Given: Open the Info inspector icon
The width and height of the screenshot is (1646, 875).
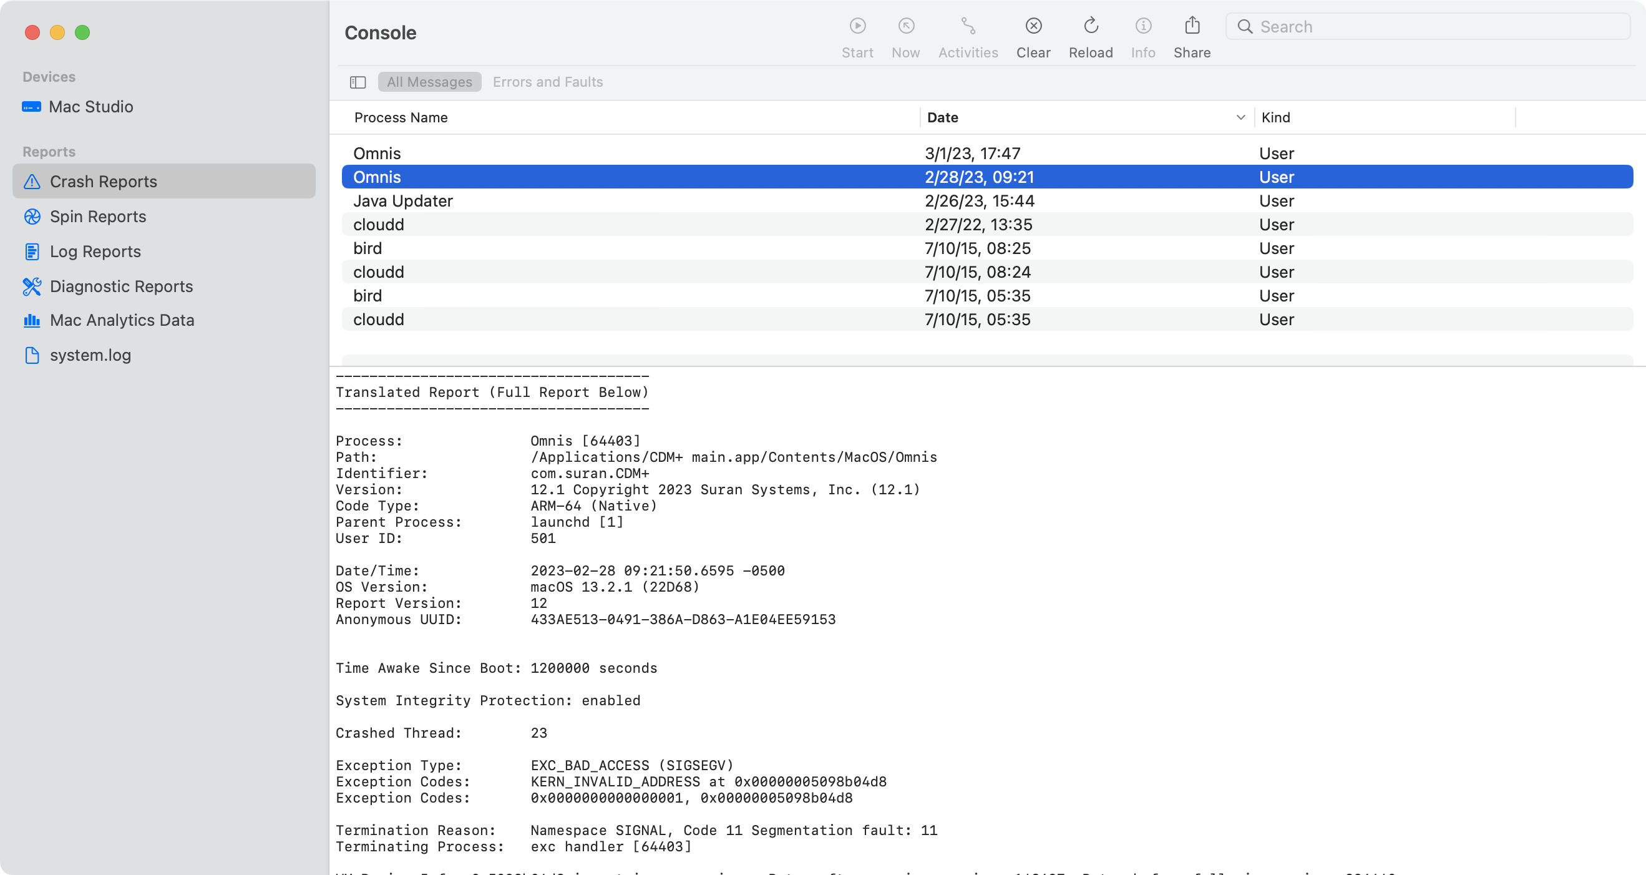Looking at the screenshot, I should 1142,26.
